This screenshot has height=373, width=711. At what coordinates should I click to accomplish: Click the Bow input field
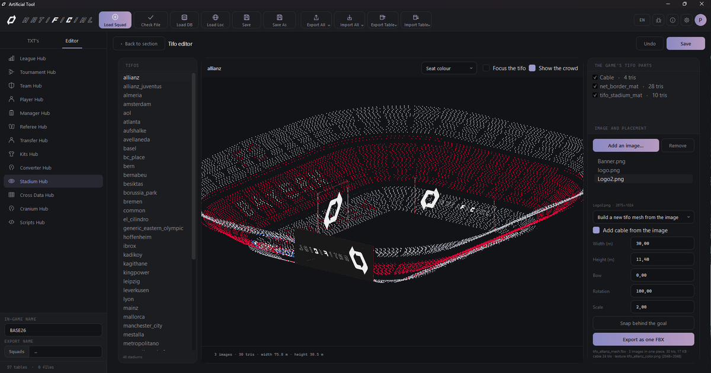click(662, 275)
